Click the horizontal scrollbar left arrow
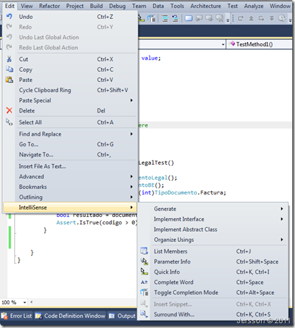The image size is (295, 328). 31,302
